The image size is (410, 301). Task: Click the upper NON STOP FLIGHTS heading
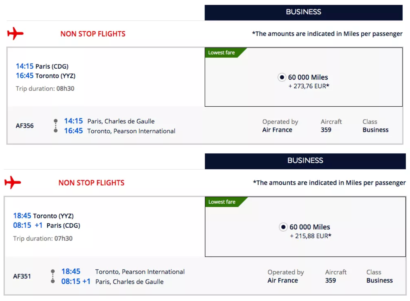(x=93, y=34)
